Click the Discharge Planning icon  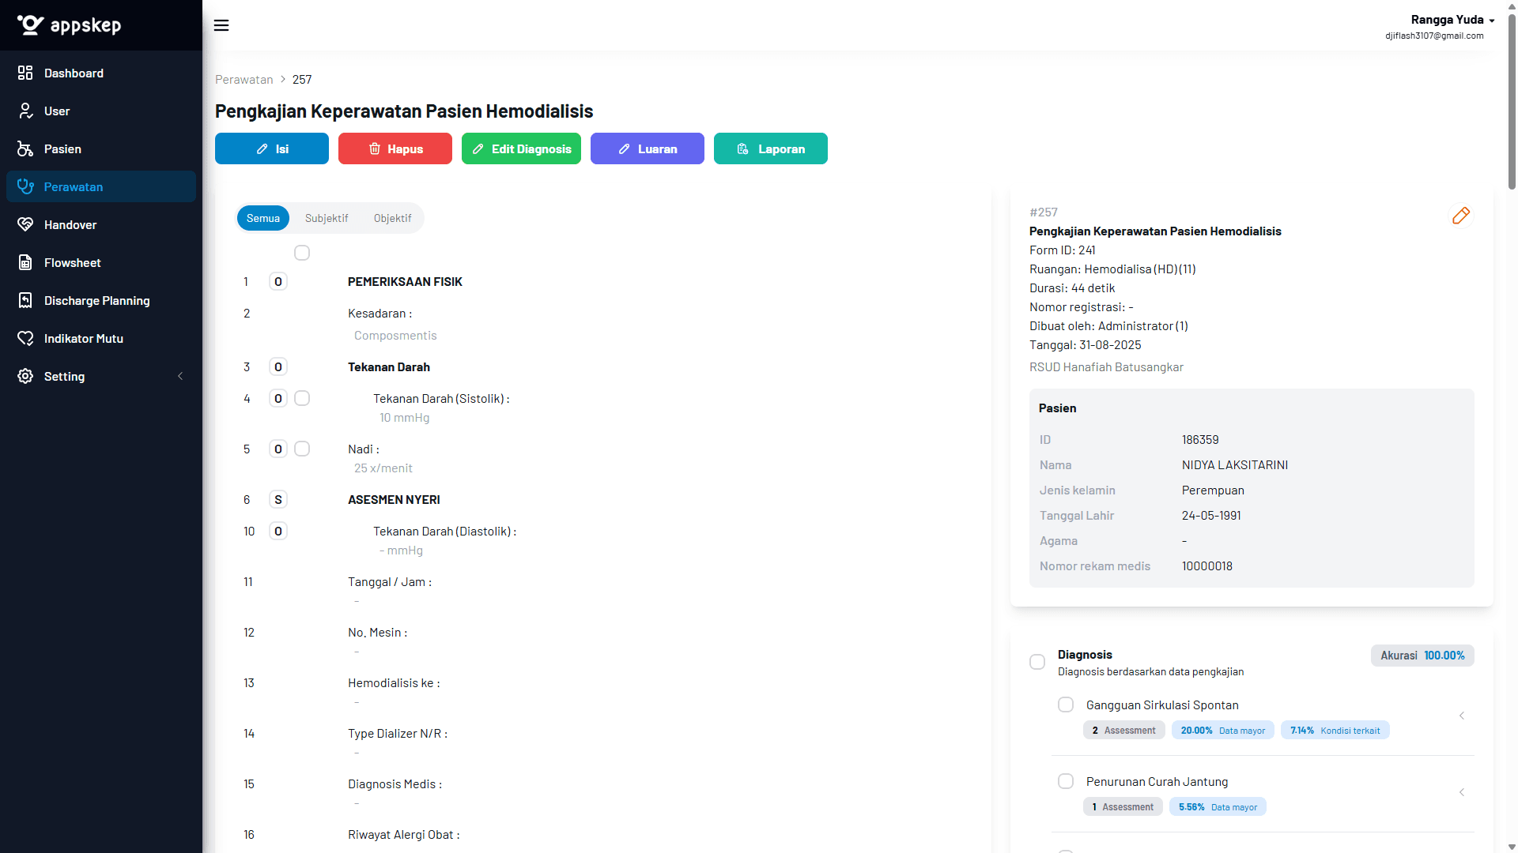pos(25,300)
